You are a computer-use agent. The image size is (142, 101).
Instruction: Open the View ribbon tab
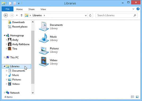tap(43, 9)
